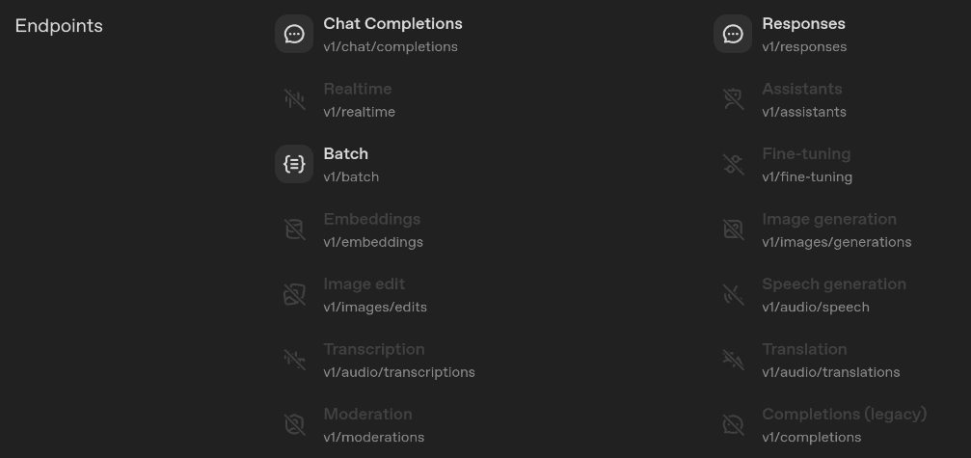Select the Batch endpoint title

coord(345,154)
